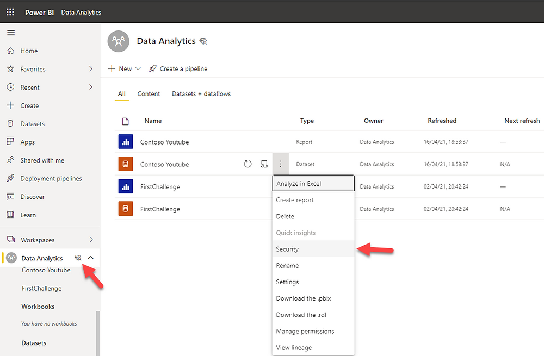Click the Deployment pipelines rocket icon

click(11, 178)
